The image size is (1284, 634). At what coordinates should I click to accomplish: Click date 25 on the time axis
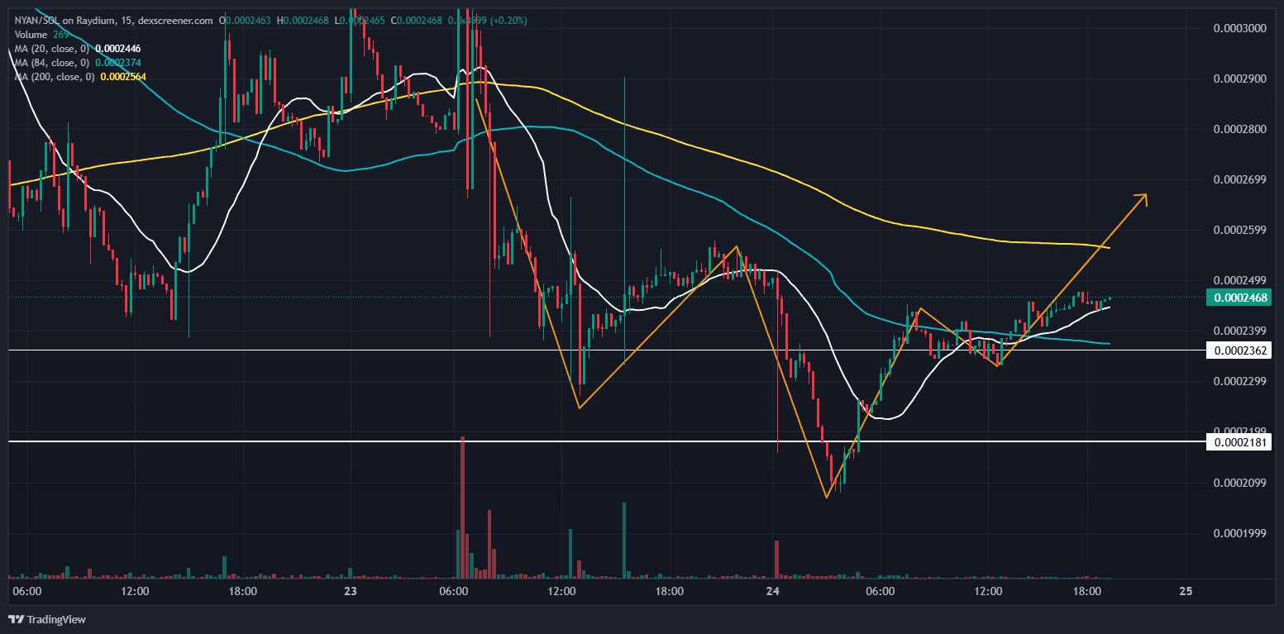click(x=1186, y=591)
